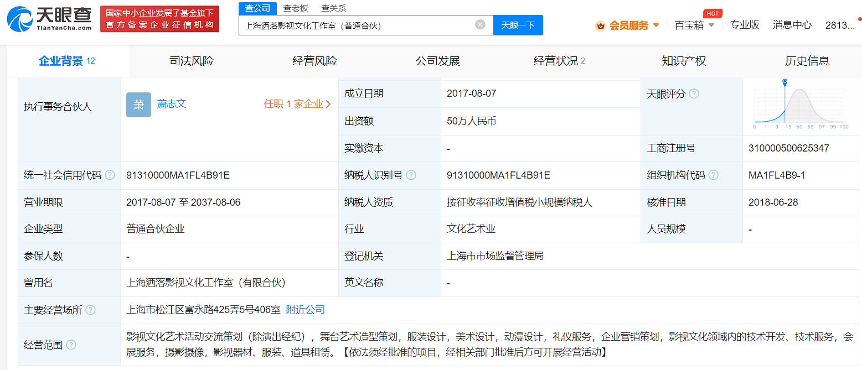
Task: Select the 出资额 value 50万人民币
Action: [x=472, y=121]
